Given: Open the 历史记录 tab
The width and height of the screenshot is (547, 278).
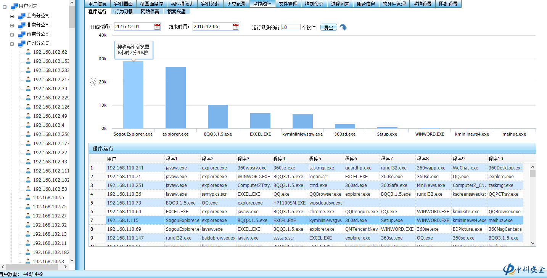Looking at the screenshot, I should [x=236, y=4].
